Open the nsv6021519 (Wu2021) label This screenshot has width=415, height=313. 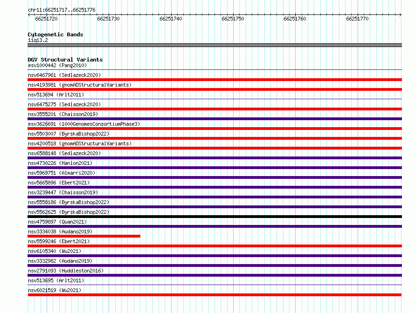tap(55, 290)
